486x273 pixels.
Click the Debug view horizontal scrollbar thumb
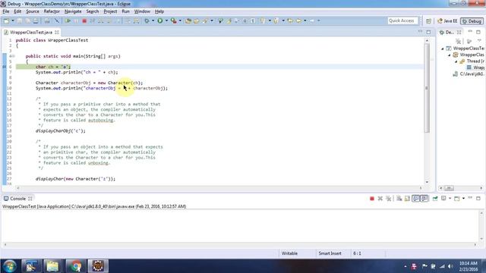pos(449,188)
